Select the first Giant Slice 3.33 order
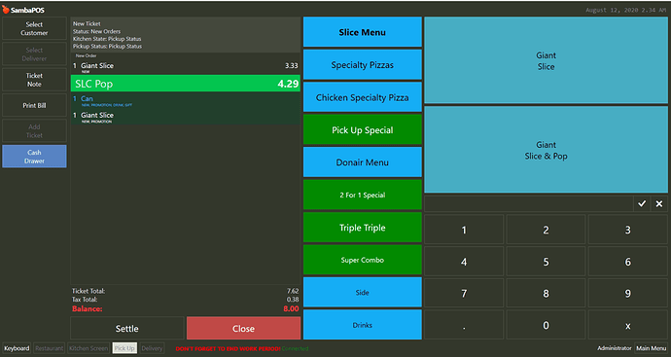This screenshot has width=671, height=357. [186, 67]
